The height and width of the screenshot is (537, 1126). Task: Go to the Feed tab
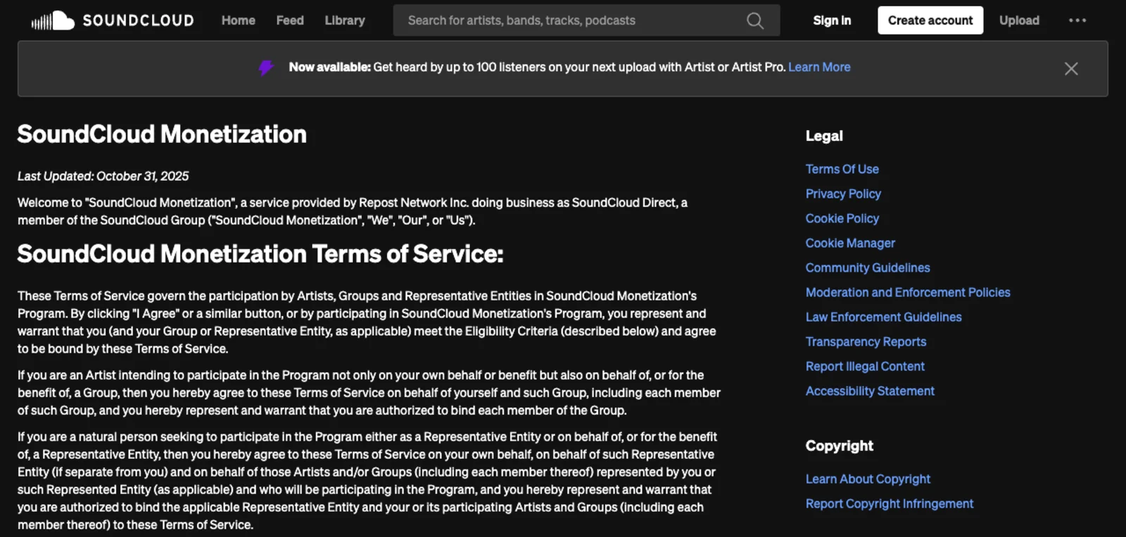[290, 20]
